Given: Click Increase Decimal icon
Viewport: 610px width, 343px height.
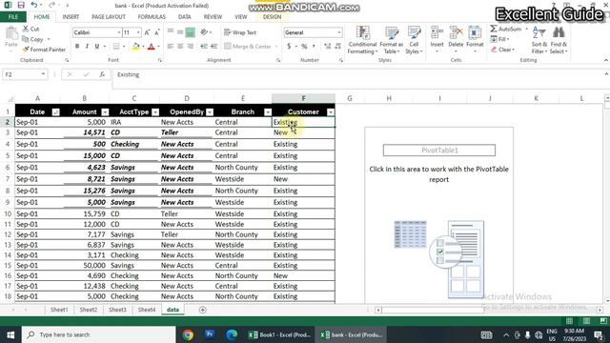Looking at the screenshot, I should 328,47.
